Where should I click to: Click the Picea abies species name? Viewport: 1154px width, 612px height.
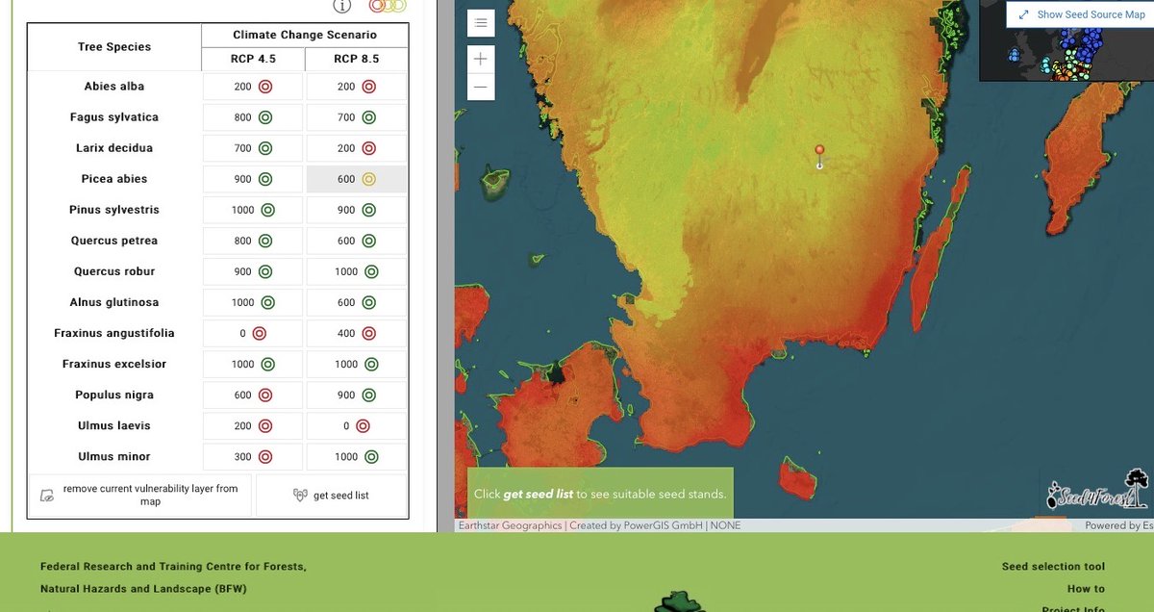[x=114, y=179]
